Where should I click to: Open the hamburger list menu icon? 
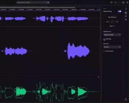pyautogui.click(x=126, y=9)
